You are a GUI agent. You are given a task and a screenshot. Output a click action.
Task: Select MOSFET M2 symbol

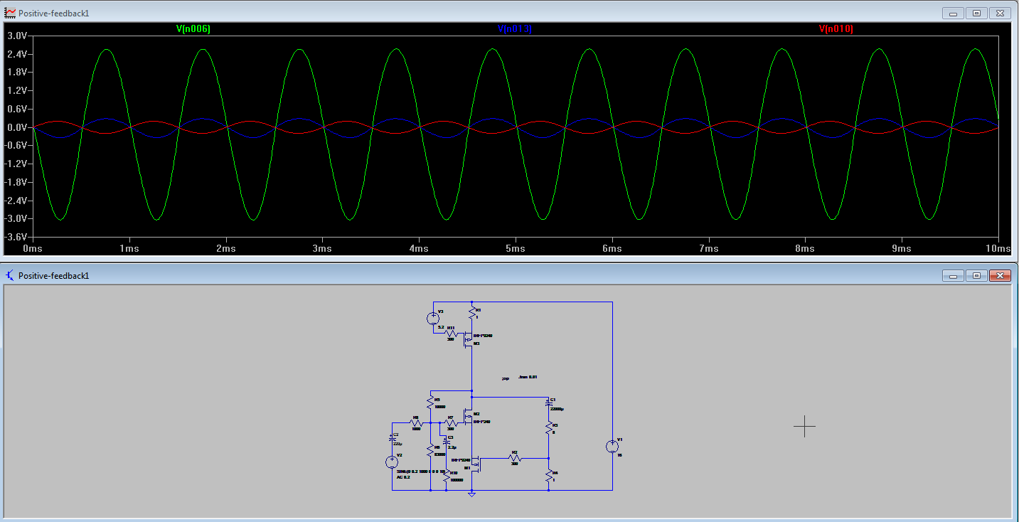(468, 418)
